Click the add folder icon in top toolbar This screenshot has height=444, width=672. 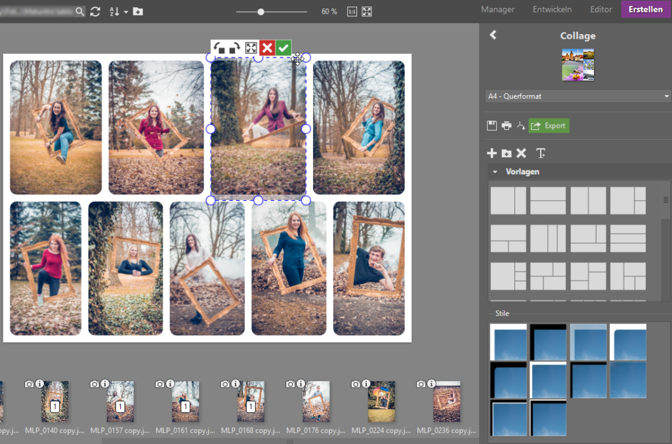[x=138, y=12]
